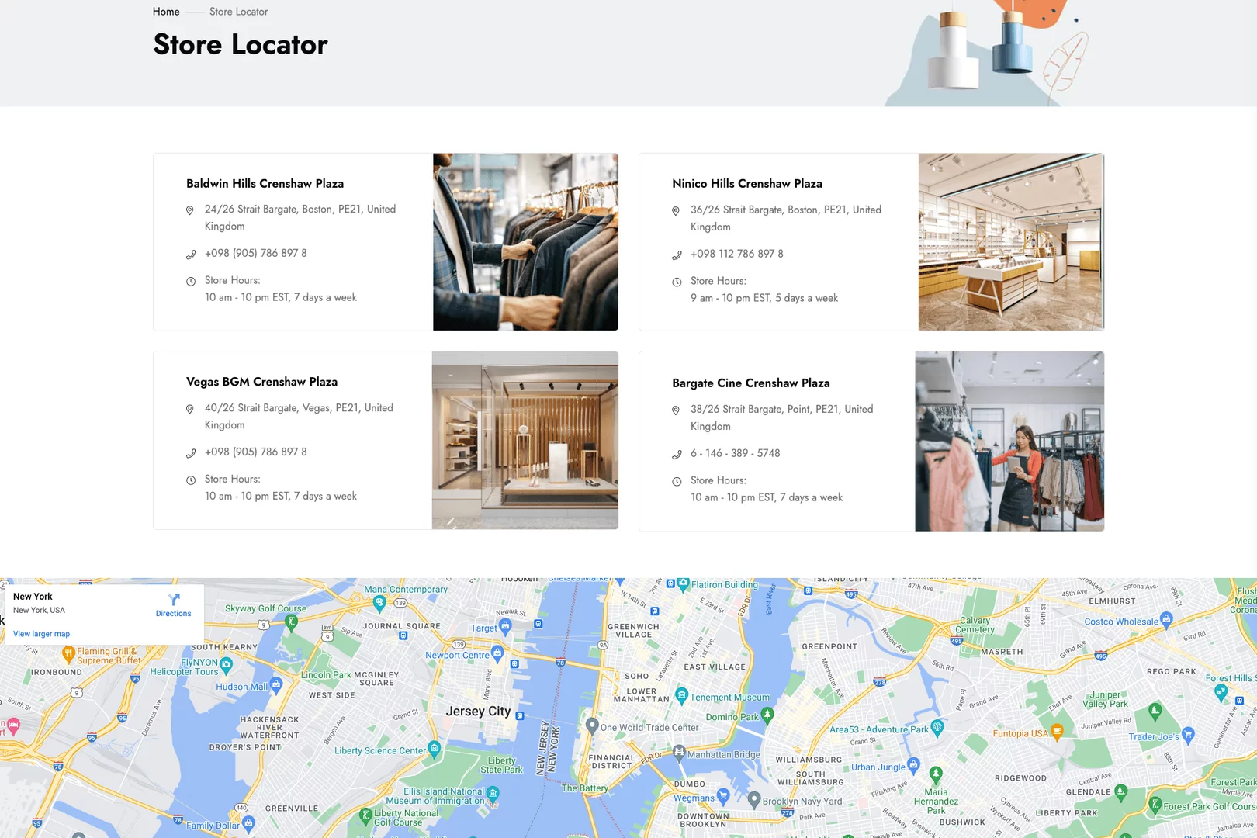Open the View larger map link

tap(41, 634)
